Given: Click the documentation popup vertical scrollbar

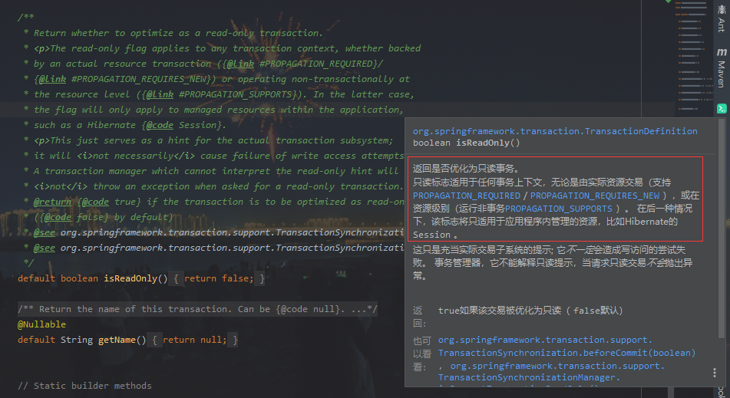Looking at the screenshot, I should point(722,228).
